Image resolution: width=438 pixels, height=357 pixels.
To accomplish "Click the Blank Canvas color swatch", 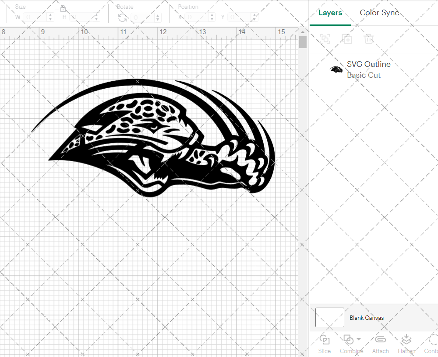I will click(329, 318).
